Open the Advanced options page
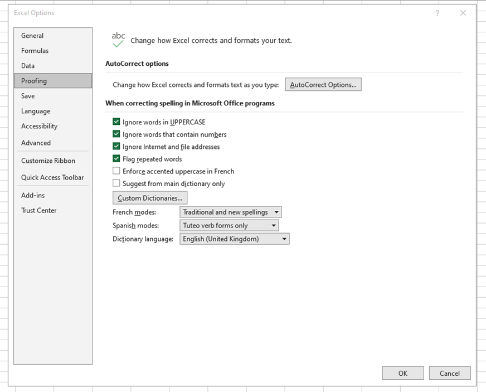486x392 pixels. [x=36, y=143]
